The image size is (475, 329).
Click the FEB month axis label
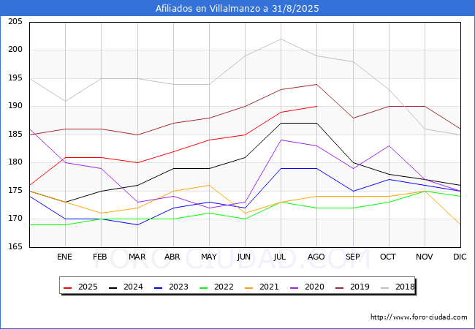[100, 257]
